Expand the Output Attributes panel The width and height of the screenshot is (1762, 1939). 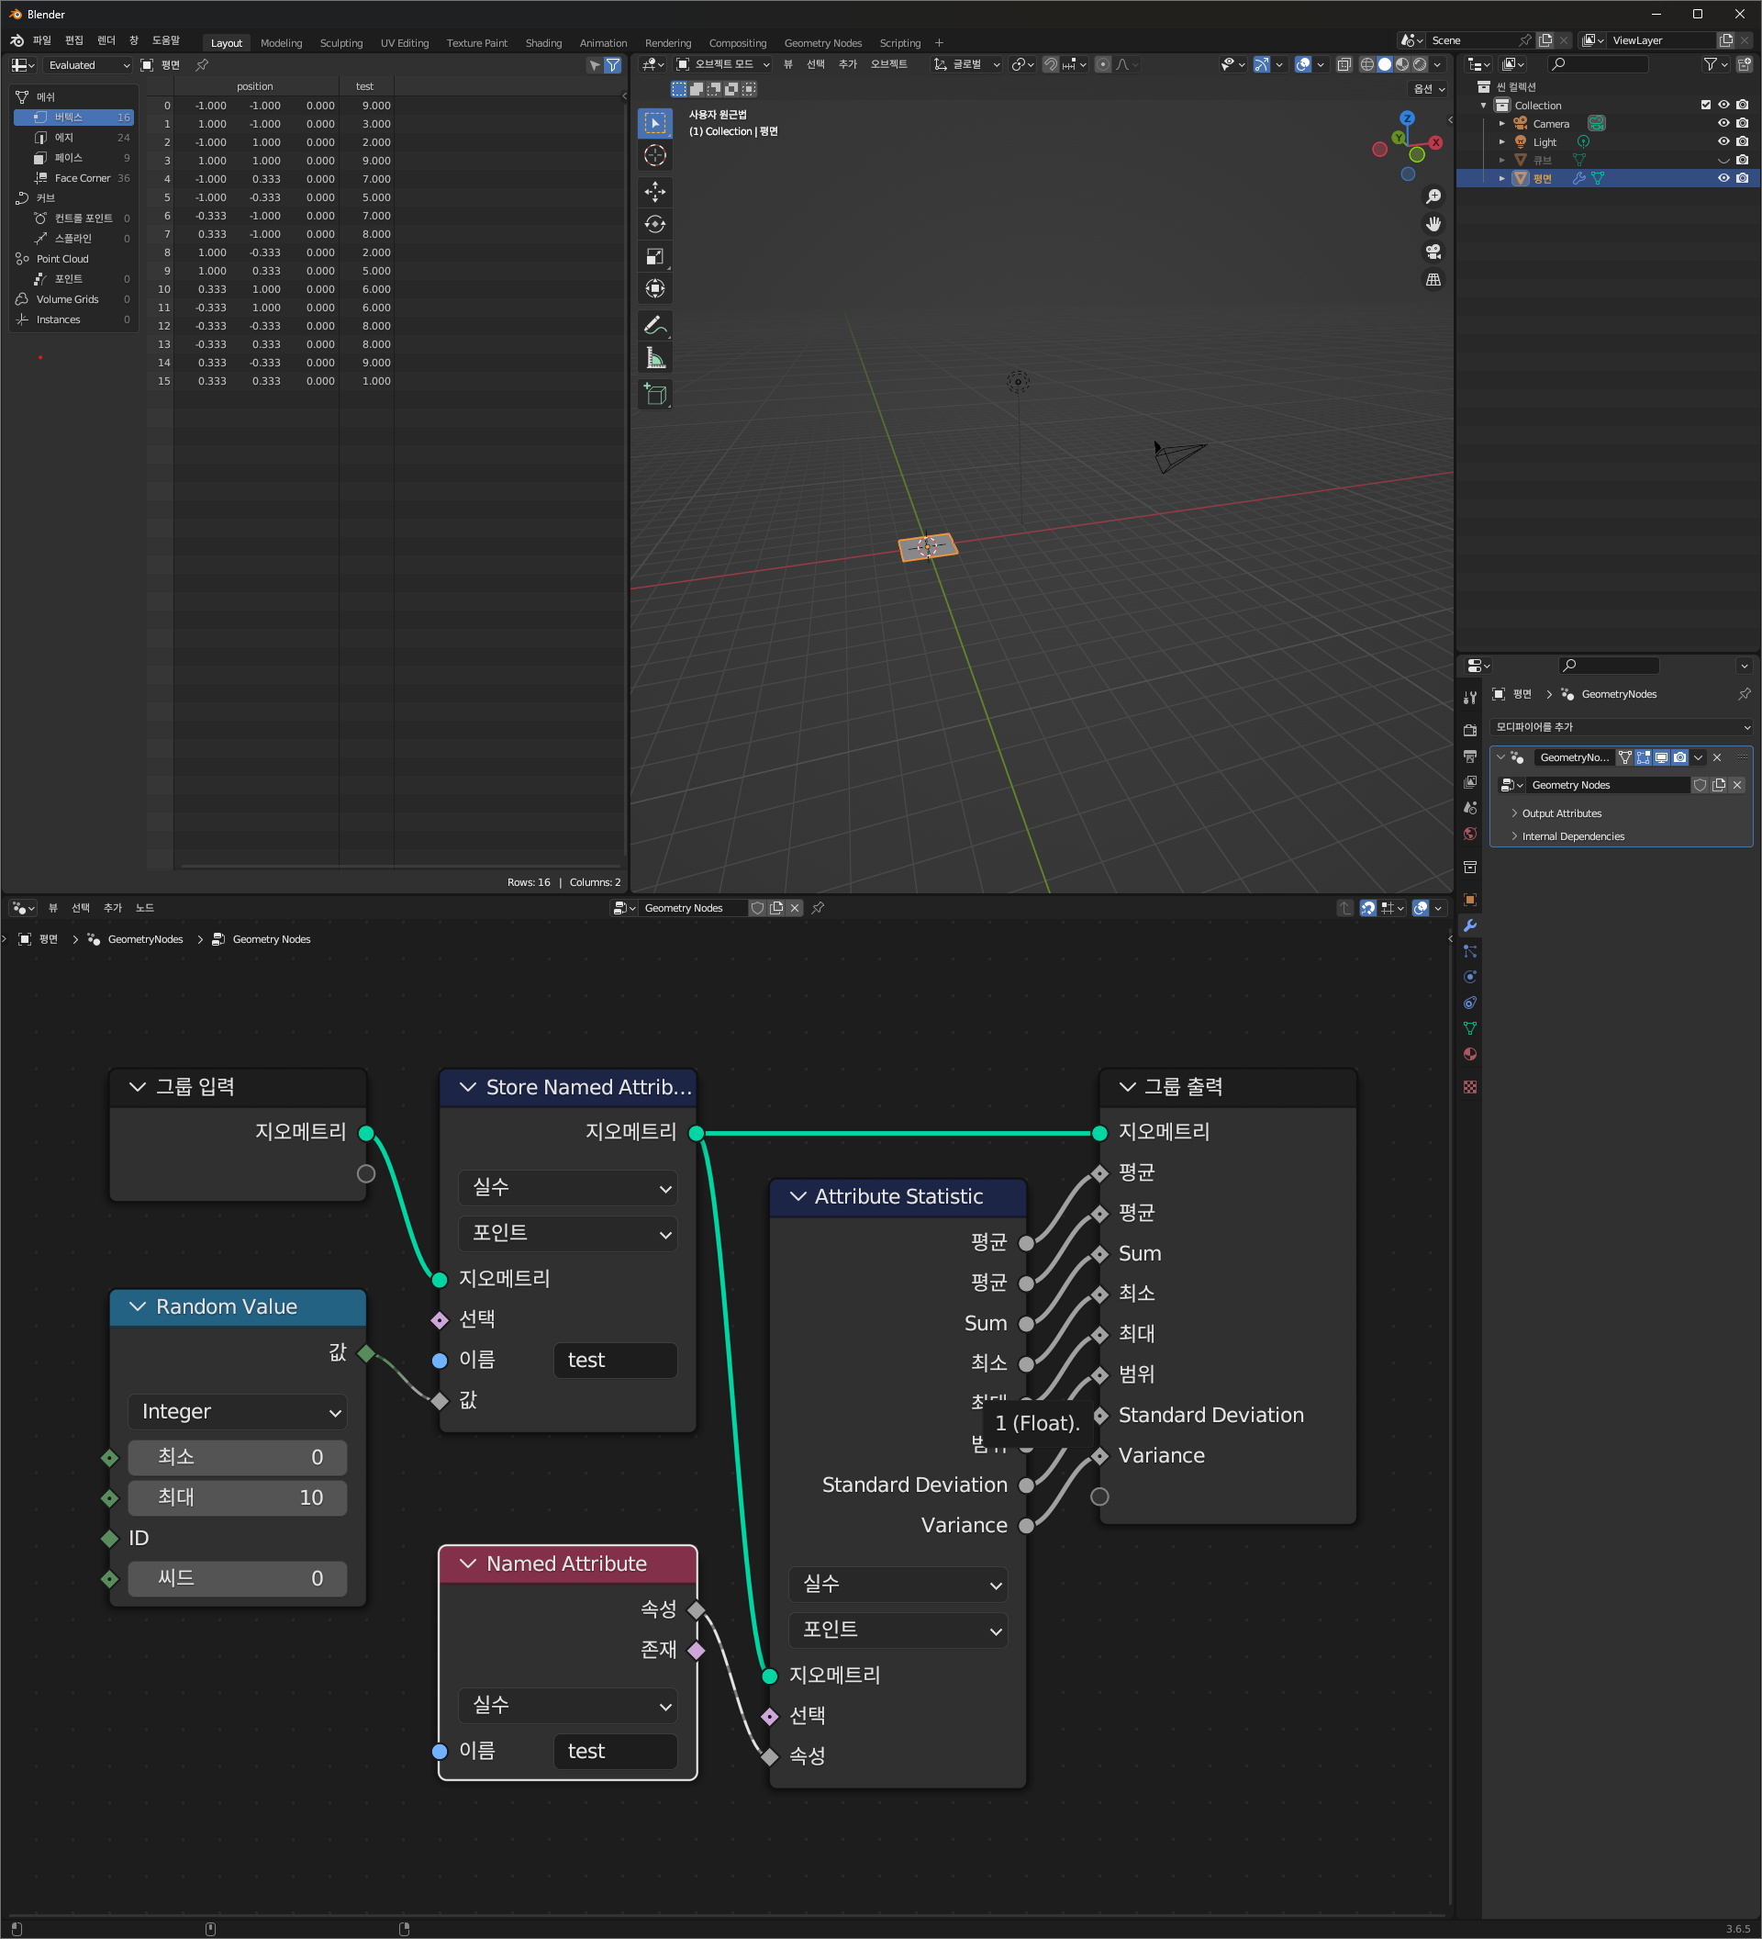pyautogui.click(x=1560, y=813)
